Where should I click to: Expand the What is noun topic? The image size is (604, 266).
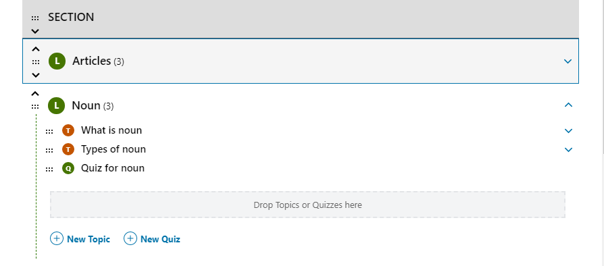pos(568,131)
